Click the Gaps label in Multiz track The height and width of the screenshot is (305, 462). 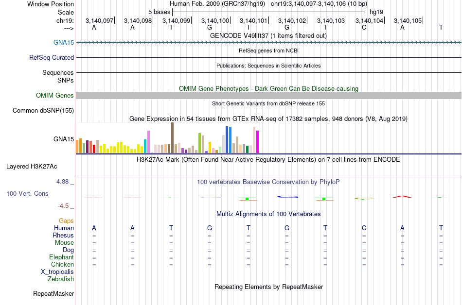66,220
